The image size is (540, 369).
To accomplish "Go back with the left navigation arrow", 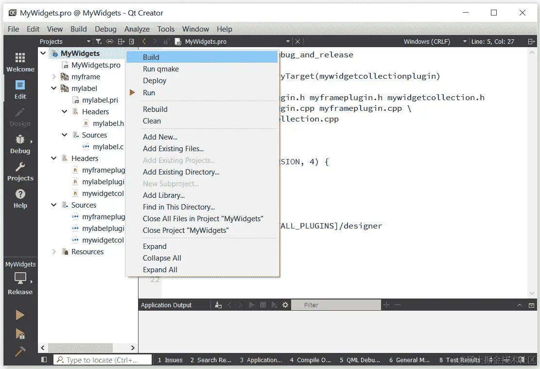I will coord(144,41).
